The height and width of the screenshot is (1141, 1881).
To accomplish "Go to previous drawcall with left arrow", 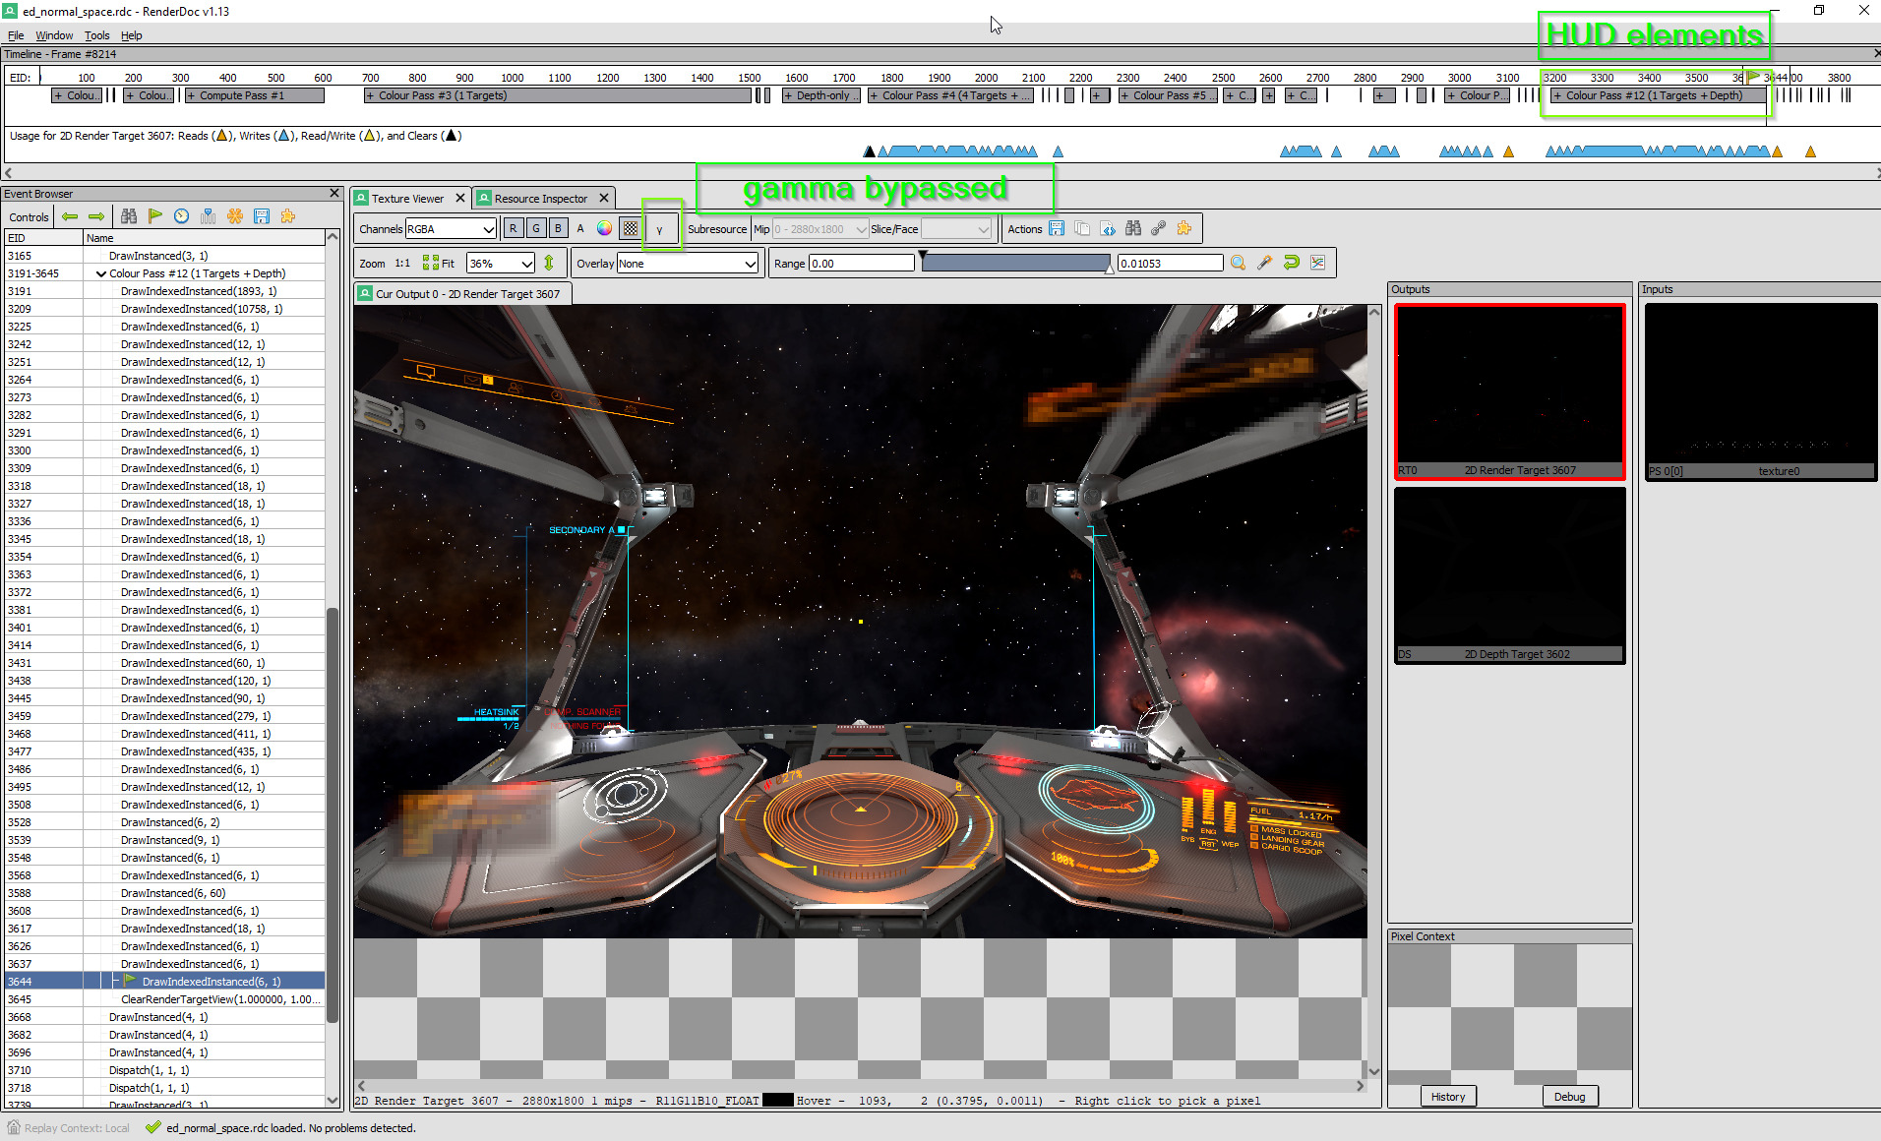I will (x=70, y=216).
